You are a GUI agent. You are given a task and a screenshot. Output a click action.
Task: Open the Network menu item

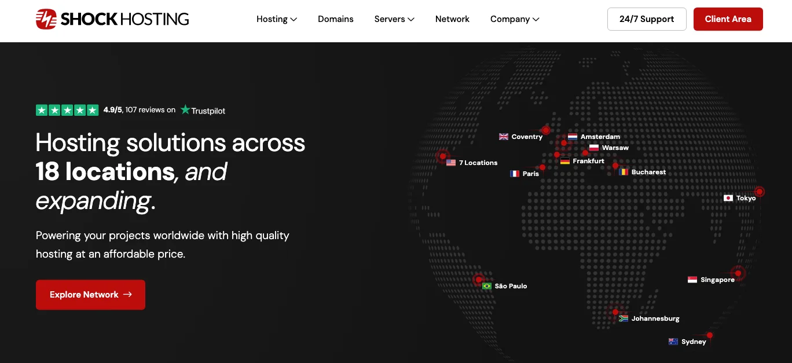452,19
